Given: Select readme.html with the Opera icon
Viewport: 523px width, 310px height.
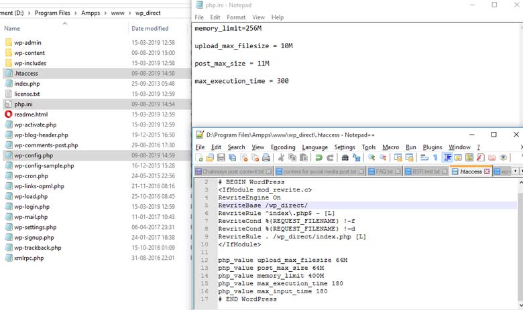Looking at the screenshot, I should (x=31, y=114).
